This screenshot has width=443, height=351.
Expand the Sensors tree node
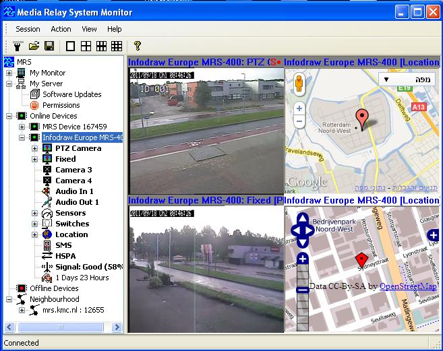[x=35, y=213]
